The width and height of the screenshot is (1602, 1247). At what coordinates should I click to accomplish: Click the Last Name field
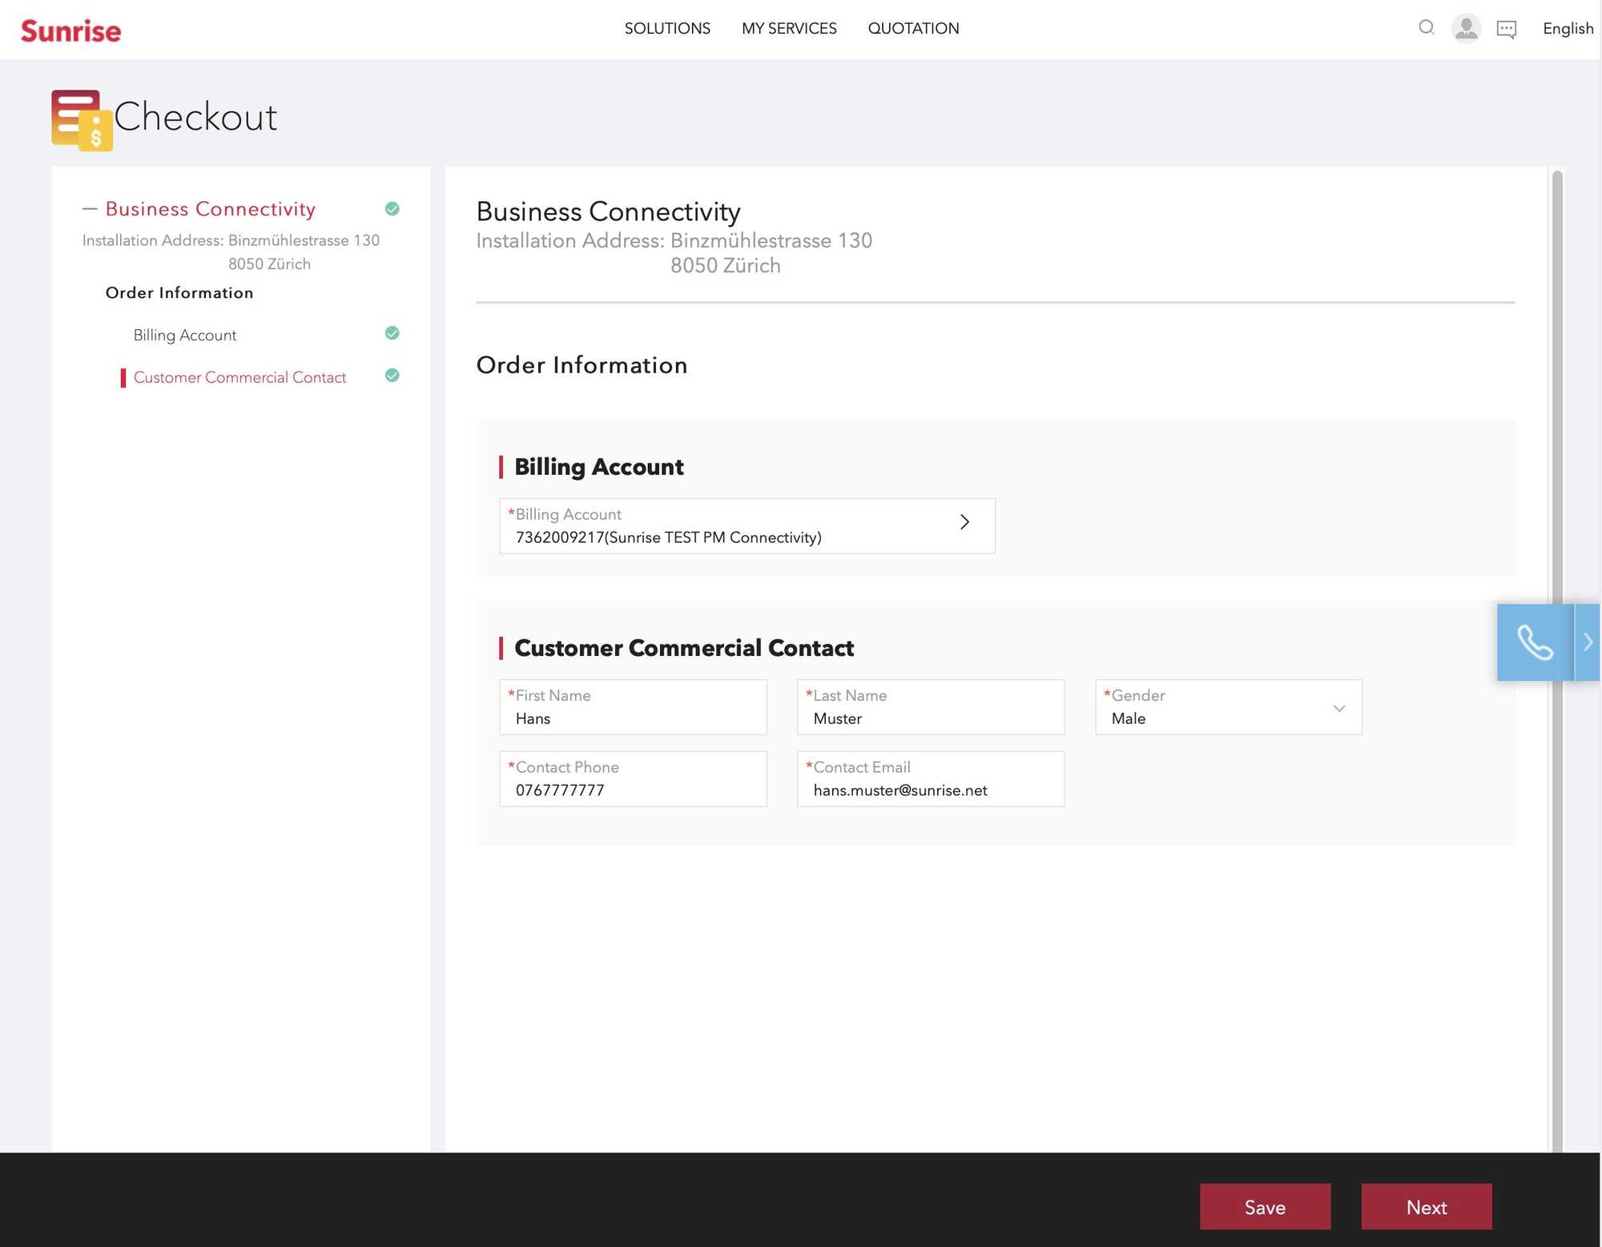click(x=930, y=707)
